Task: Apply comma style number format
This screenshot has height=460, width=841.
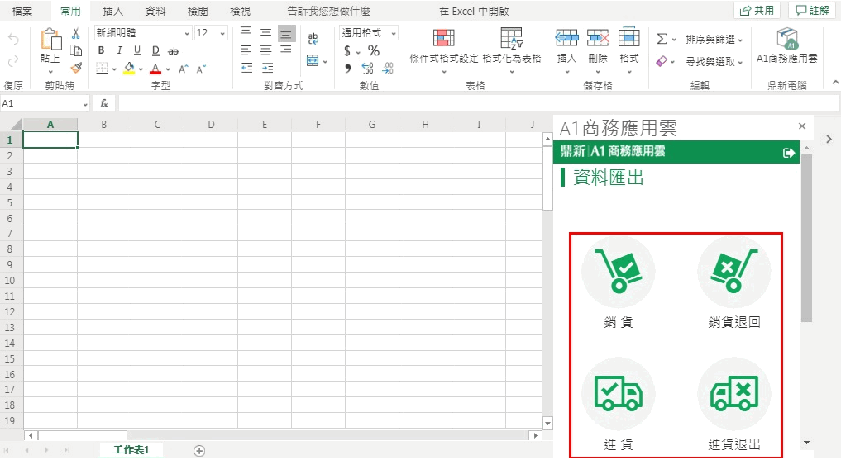Action: click(x=347, y=68)
